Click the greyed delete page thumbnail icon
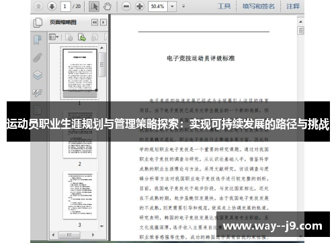 69,37
